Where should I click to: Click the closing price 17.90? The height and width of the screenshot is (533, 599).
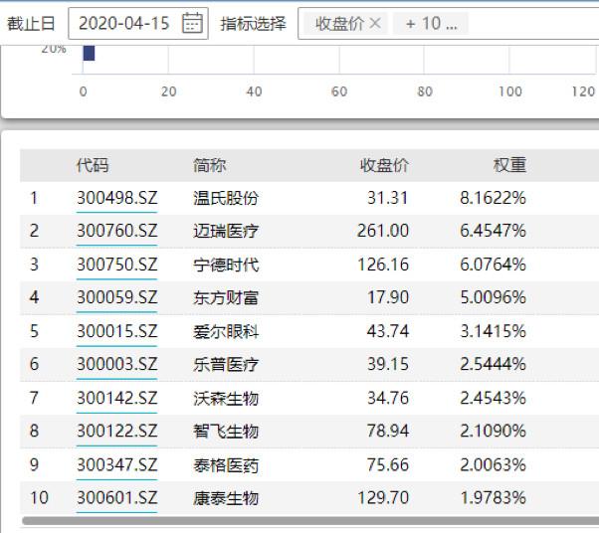388,297
